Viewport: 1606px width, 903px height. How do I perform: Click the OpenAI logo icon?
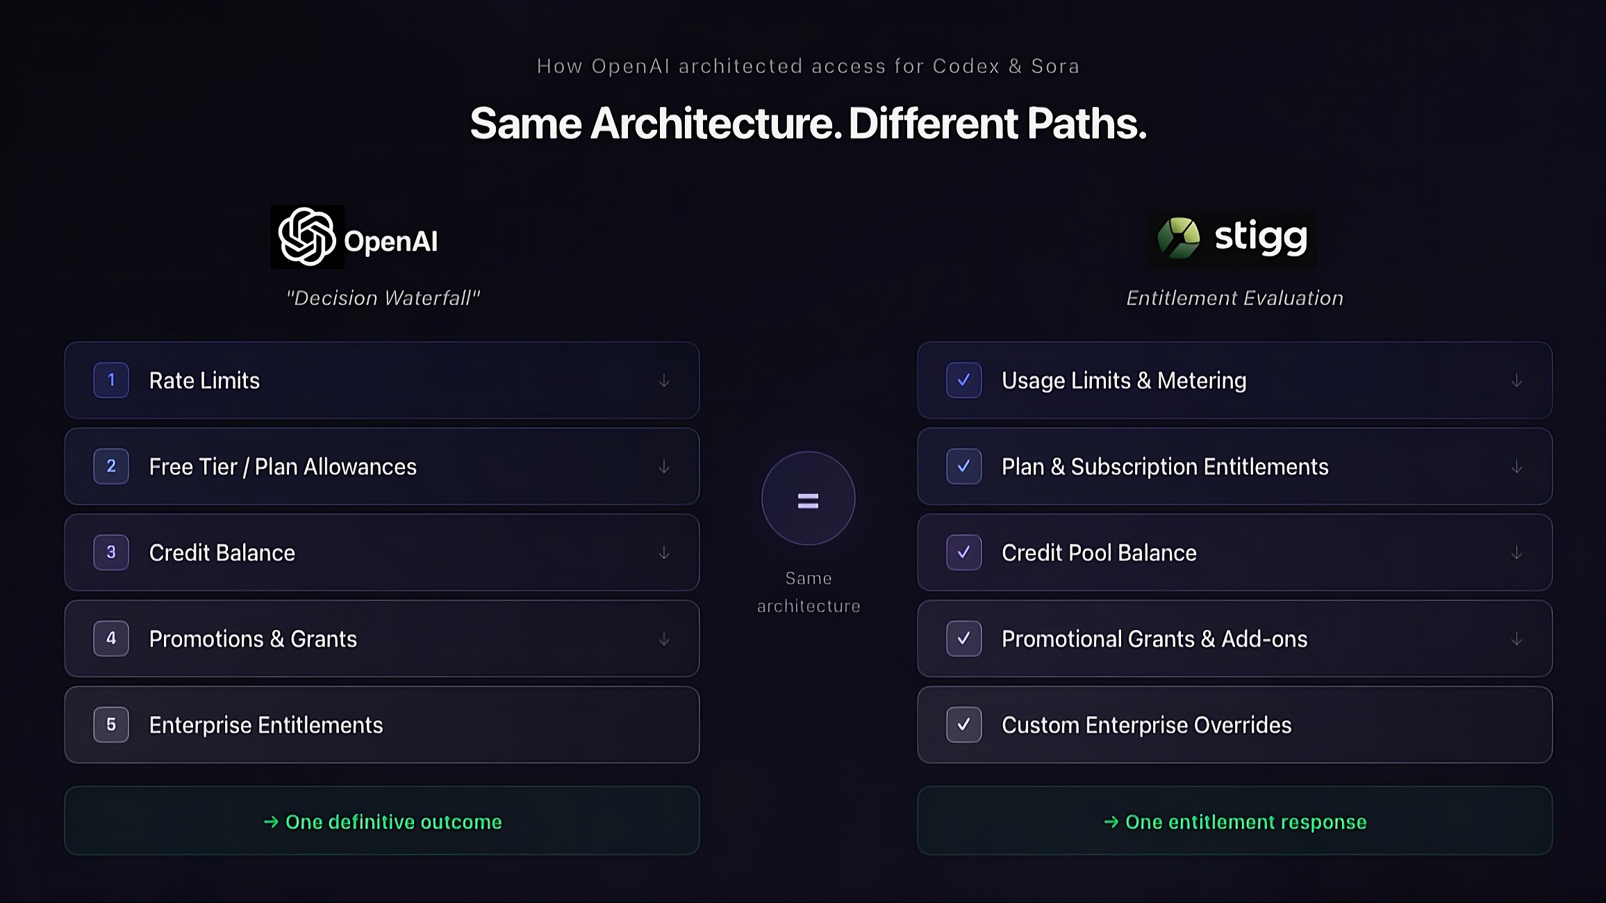(307, 237)
